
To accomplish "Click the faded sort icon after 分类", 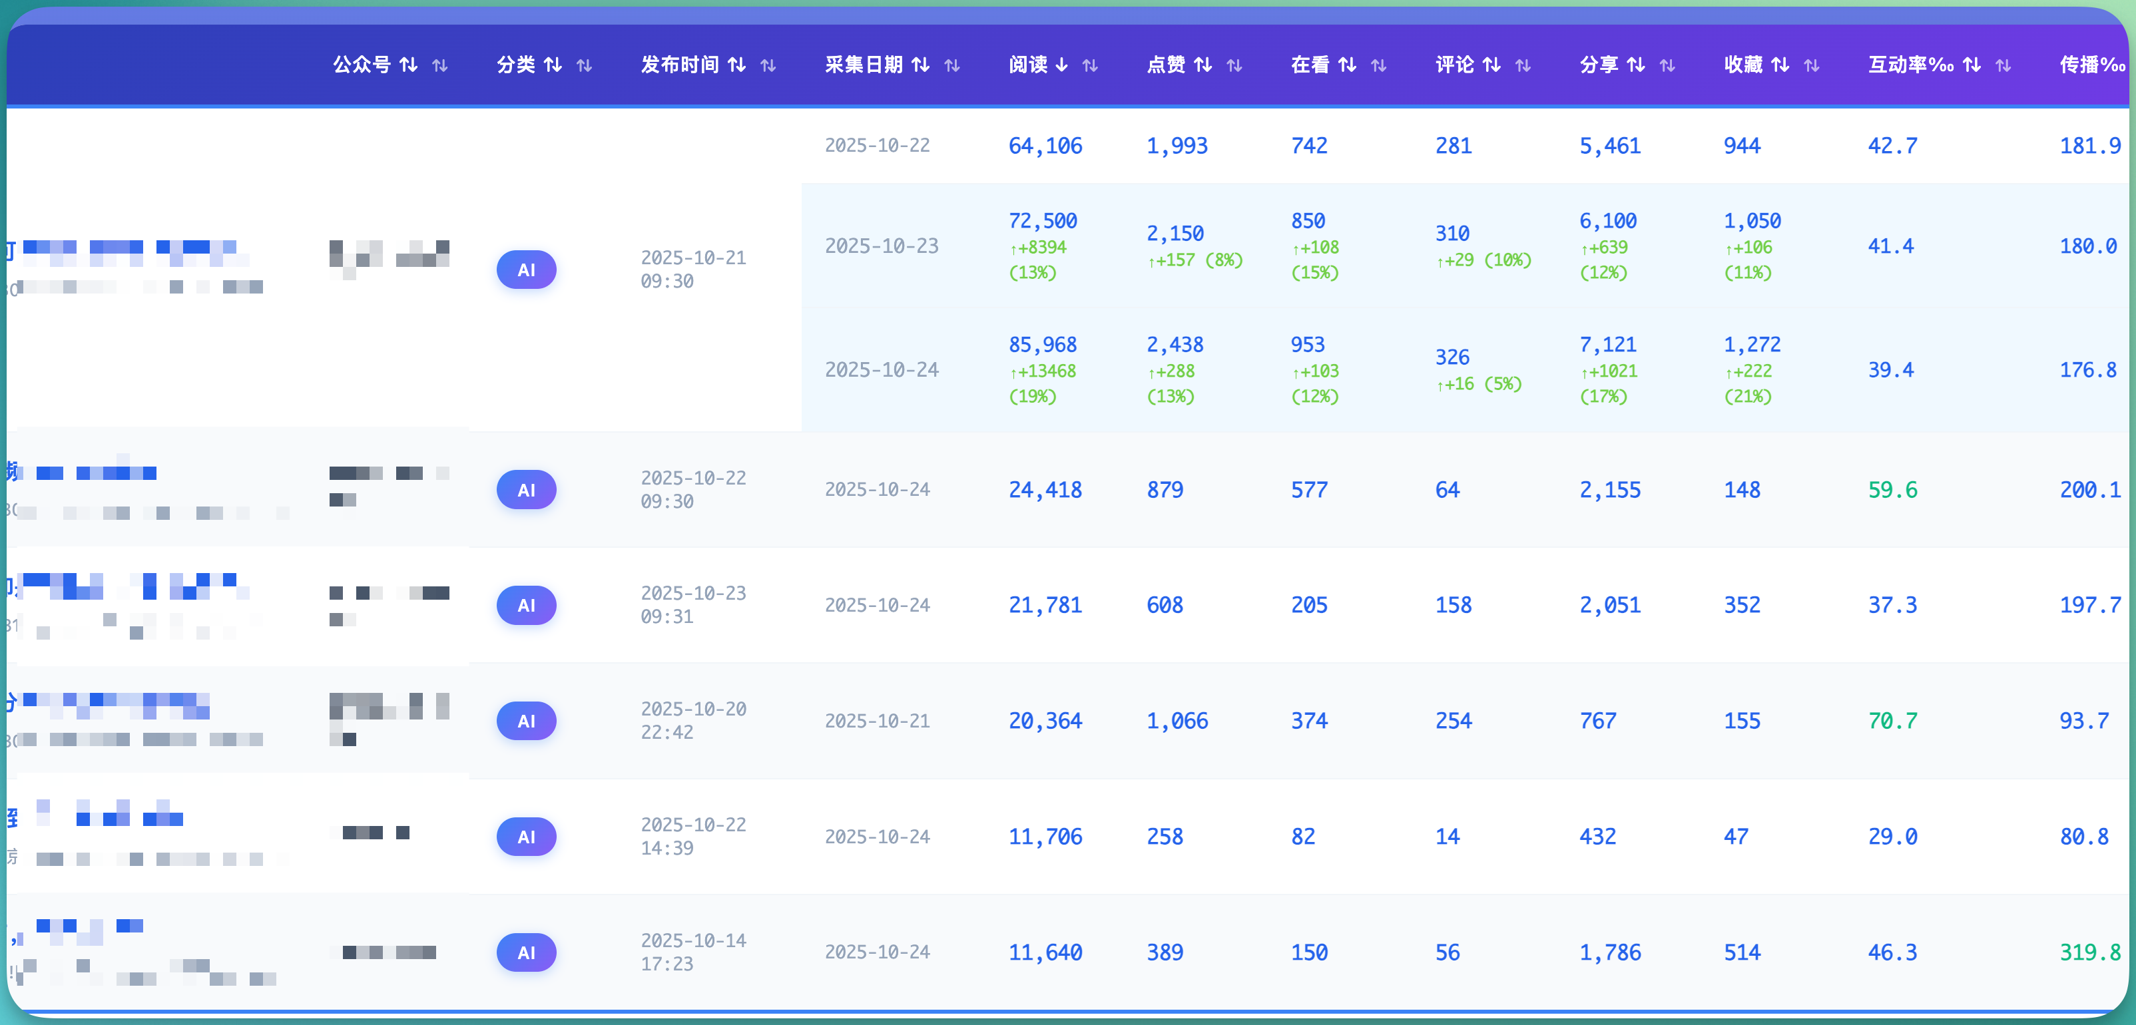I will coord(584,65).
